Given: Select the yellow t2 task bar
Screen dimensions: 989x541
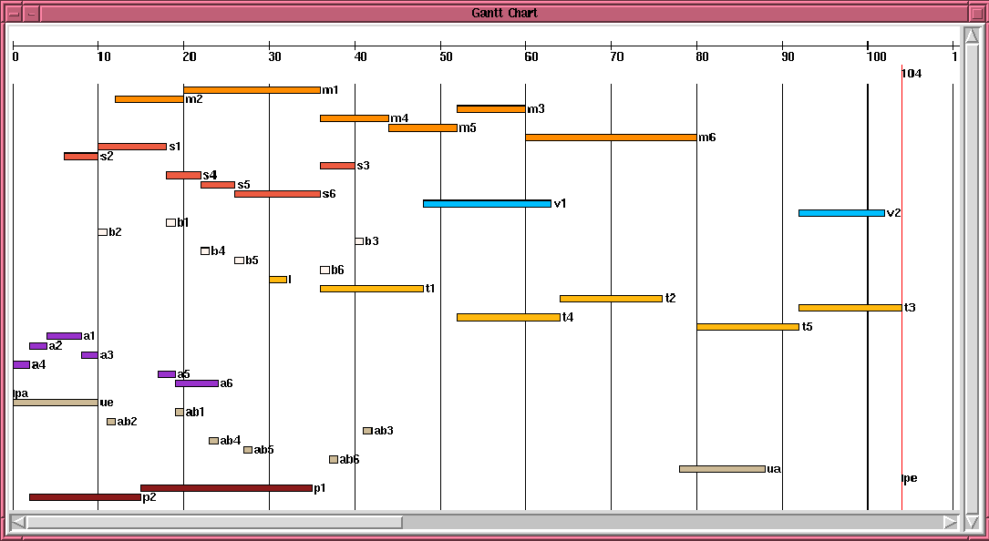Looking at the screenshot, I should coord(612,298).
